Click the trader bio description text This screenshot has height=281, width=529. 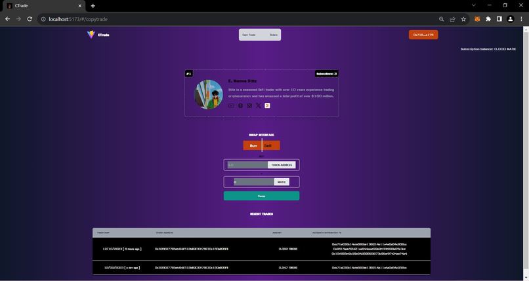pyautogui.click(x=281, y=93)
